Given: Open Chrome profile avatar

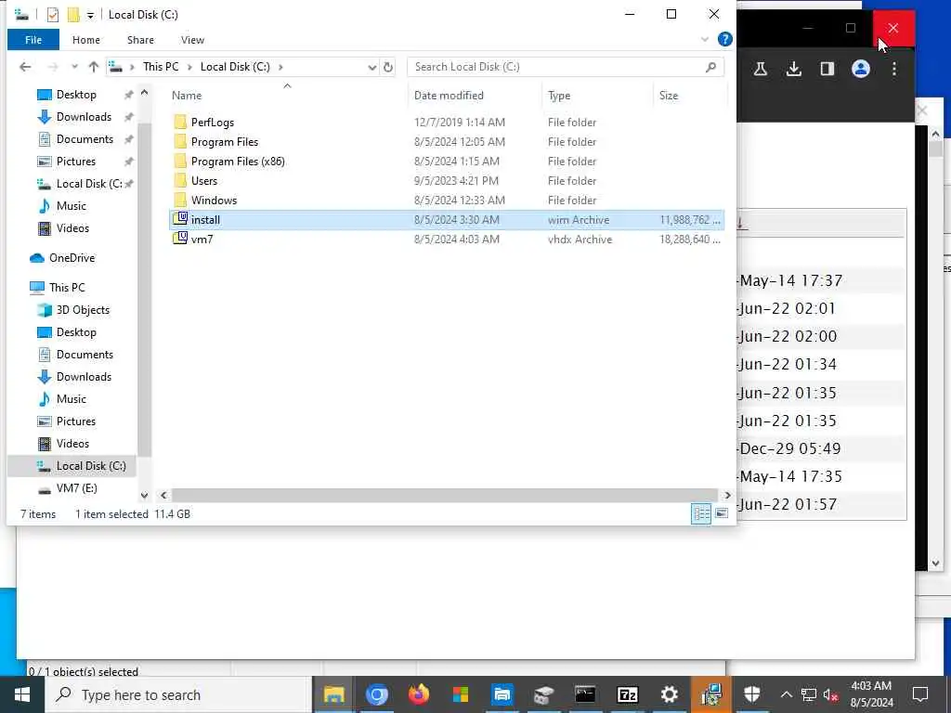Looking at the screenshot, I should [861, 69].
